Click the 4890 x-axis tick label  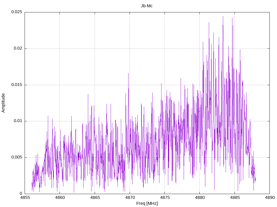pyautogui.click(x=270, y=198)
